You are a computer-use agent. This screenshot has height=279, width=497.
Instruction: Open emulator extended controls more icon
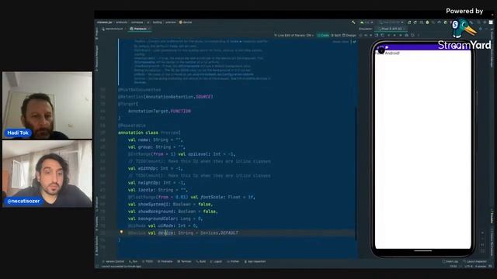point(419,36)
